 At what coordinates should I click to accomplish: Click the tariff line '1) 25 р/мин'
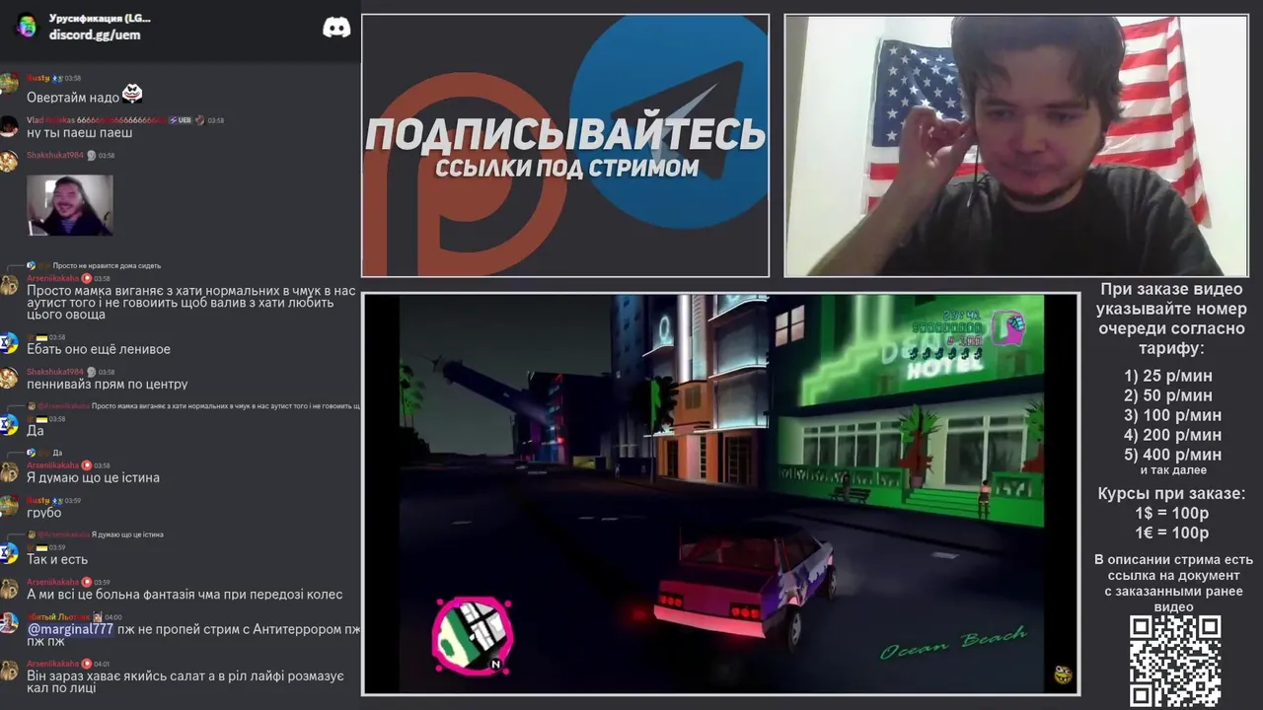(1168, 376)
